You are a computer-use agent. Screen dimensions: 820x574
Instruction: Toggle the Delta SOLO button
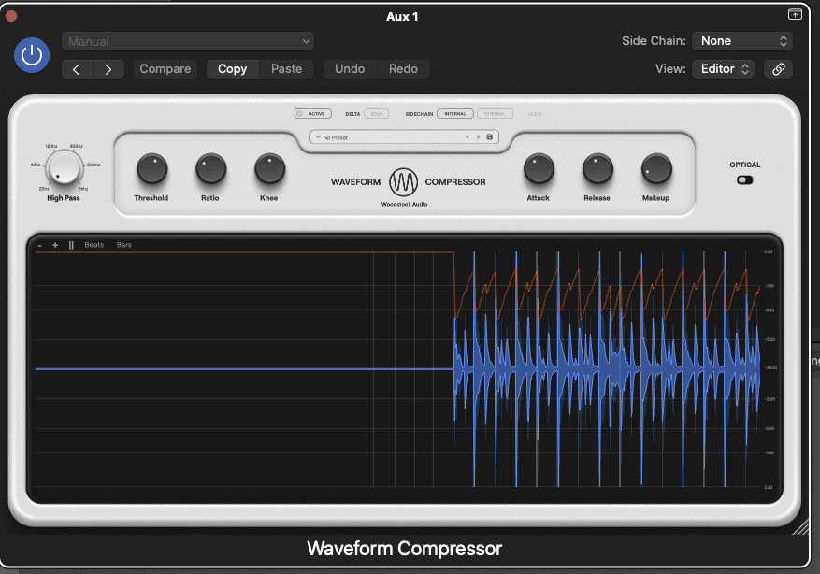[377, 113]
